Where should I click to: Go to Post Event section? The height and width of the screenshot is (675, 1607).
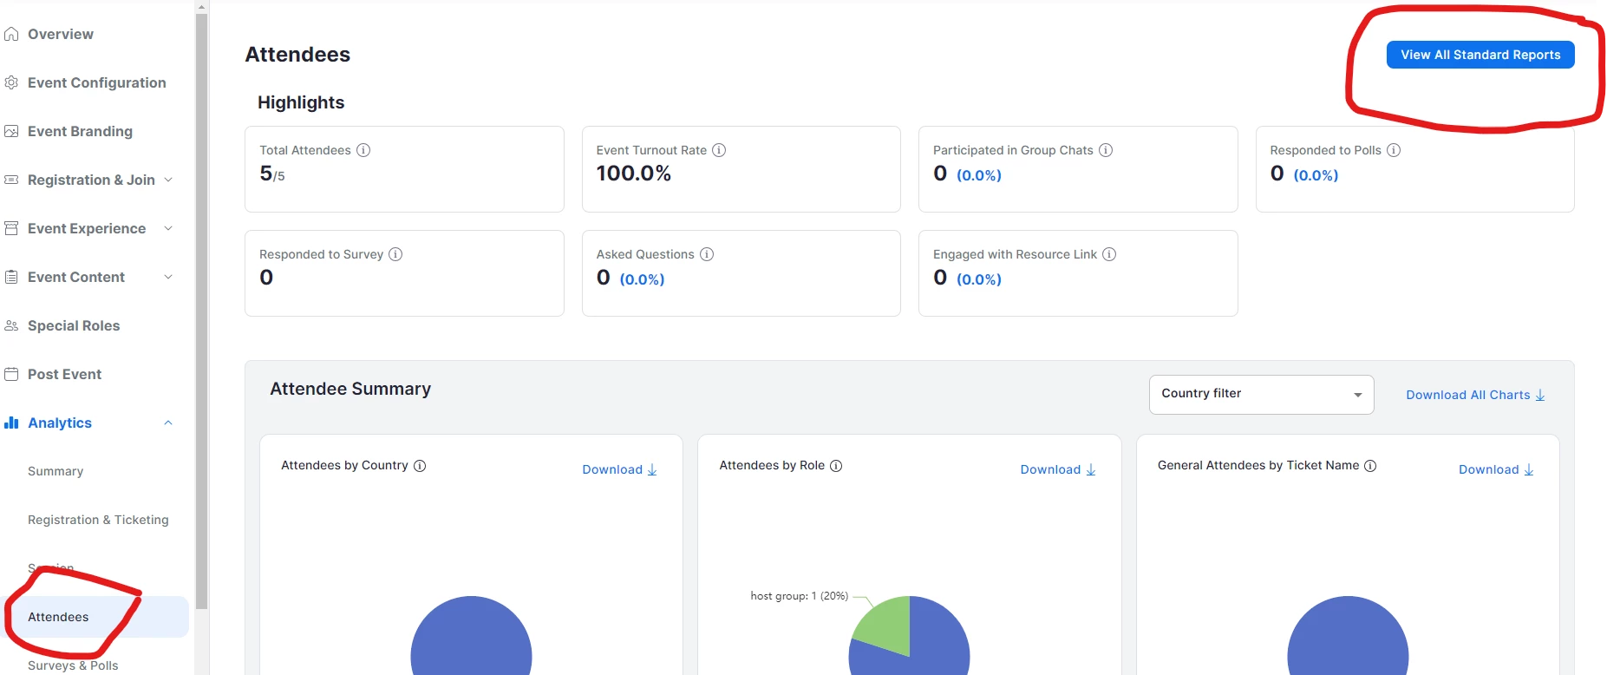tap(64, 374)
